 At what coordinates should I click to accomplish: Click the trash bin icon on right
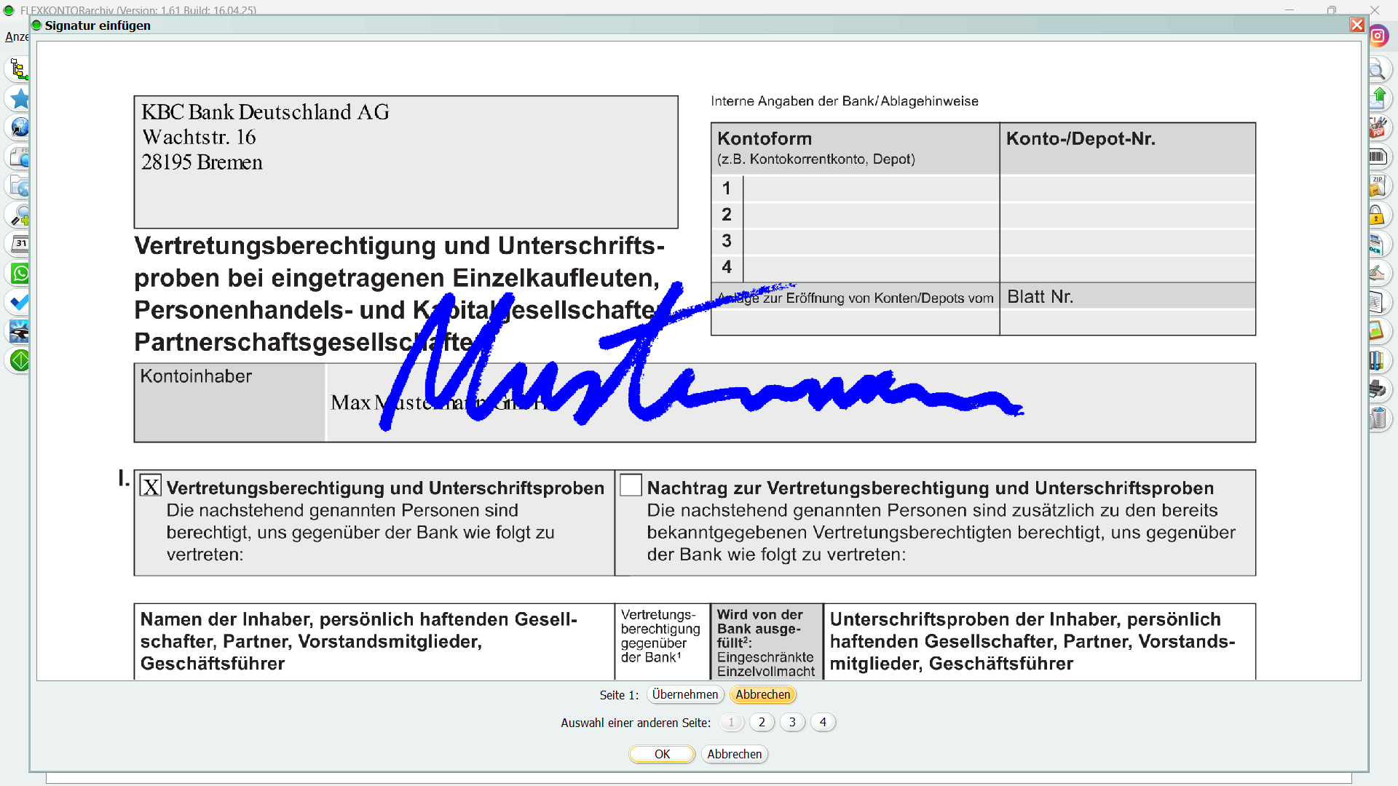tap(1378, 418)
